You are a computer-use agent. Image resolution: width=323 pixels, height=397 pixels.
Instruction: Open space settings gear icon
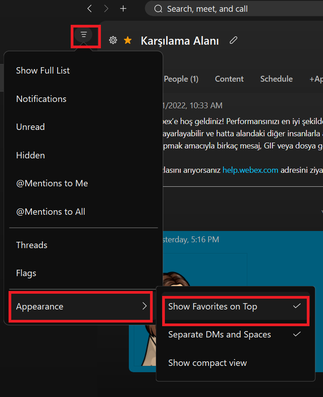(113, 41)
